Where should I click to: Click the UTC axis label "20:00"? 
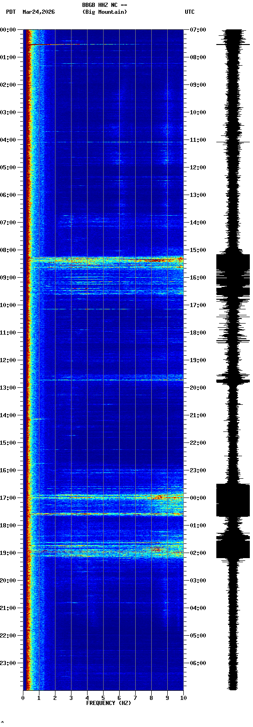[198, 388]
